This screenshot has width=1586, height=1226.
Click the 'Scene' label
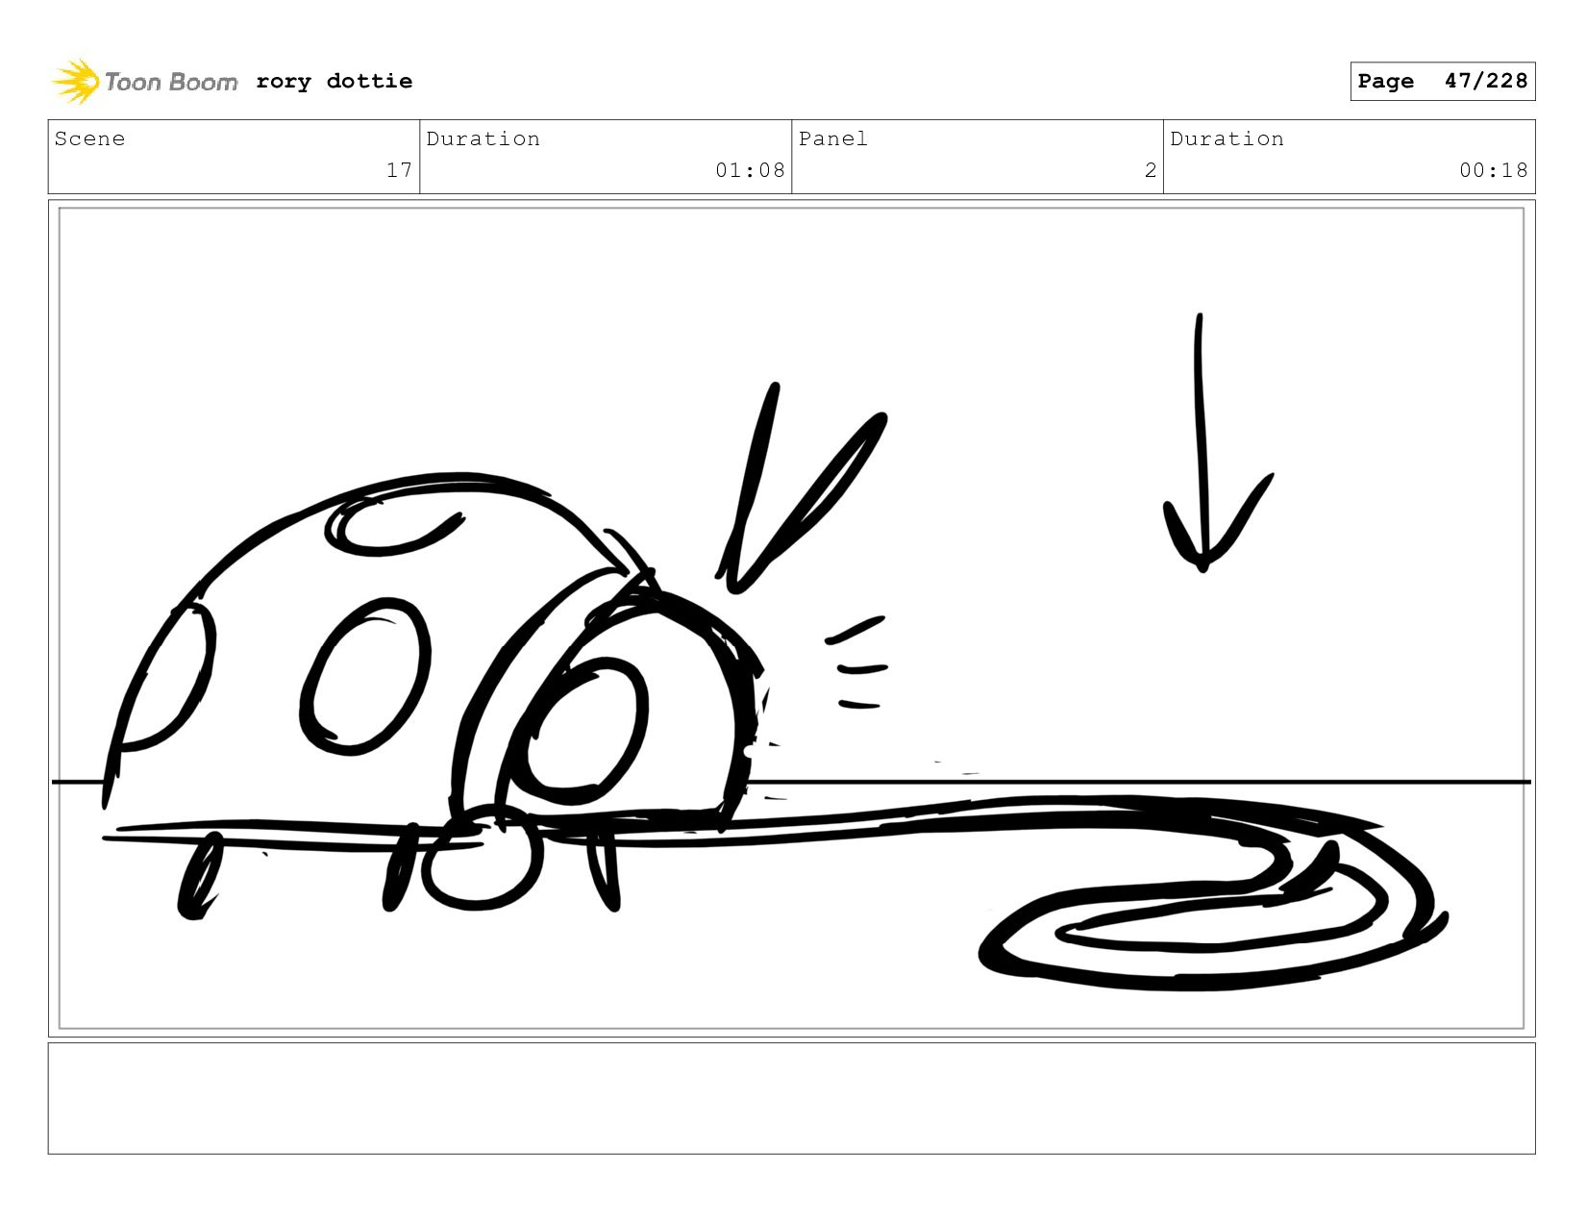click(89, 138)
